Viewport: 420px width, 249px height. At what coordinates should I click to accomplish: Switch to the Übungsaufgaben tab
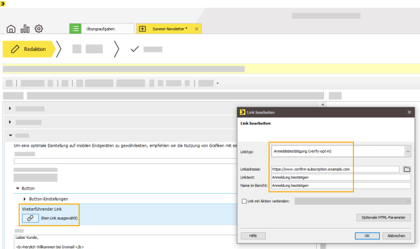(102, 29)
